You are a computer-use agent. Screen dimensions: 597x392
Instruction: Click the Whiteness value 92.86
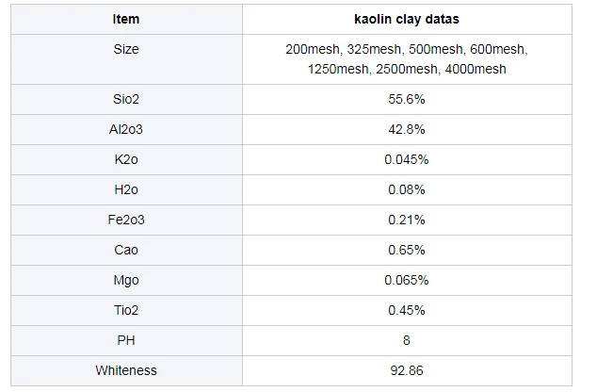pyautogui.click(x=407, y=370)
